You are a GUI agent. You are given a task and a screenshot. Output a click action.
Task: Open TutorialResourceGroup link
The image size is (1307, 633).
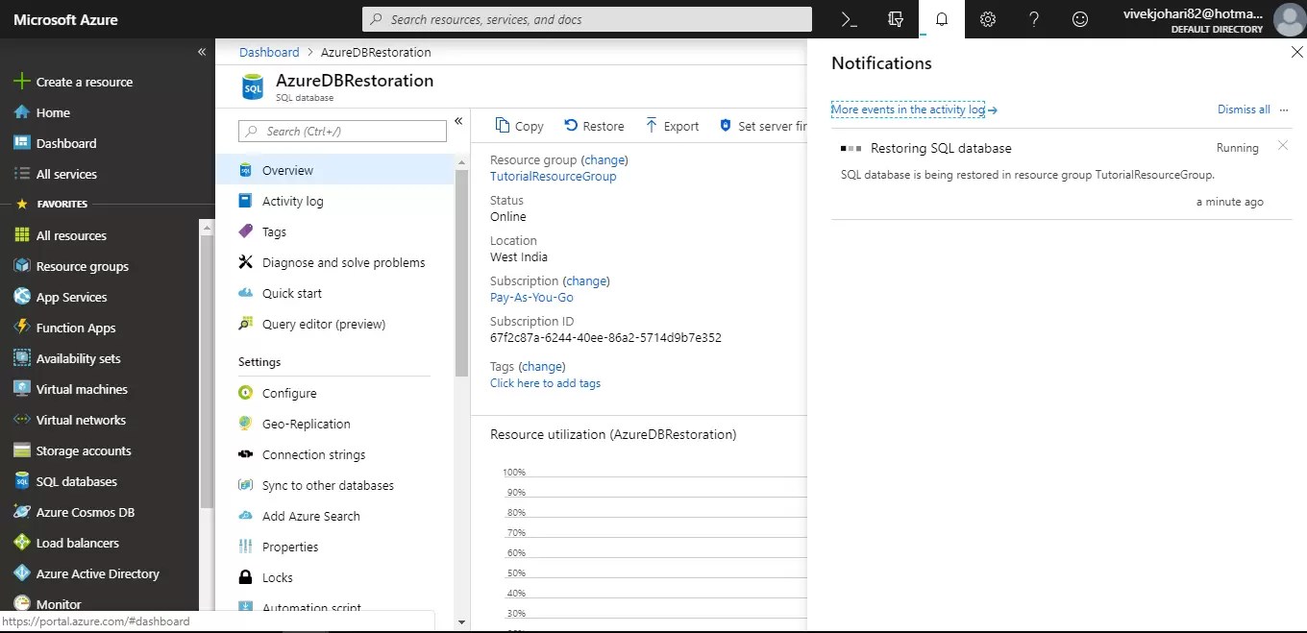pos(553,176)
